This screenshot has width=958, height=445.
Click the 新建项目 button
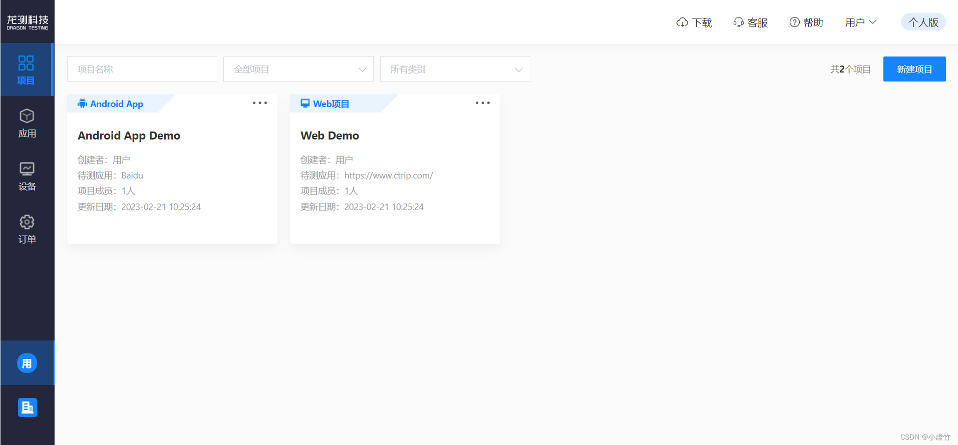click(x=914, y=69)
